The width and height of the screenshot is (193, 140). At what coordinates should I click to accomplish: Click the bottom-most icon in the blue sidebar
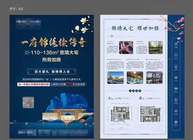(x=176, y=122)
